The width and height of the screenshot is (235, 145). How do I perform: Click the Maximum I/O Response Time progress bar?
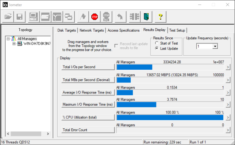click(x=170, y=104)
